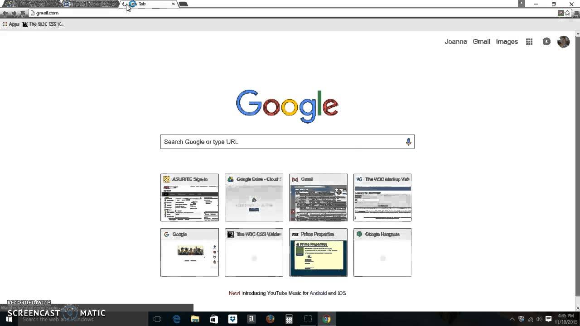Switch to the first browser tab

tap(32, 4)
